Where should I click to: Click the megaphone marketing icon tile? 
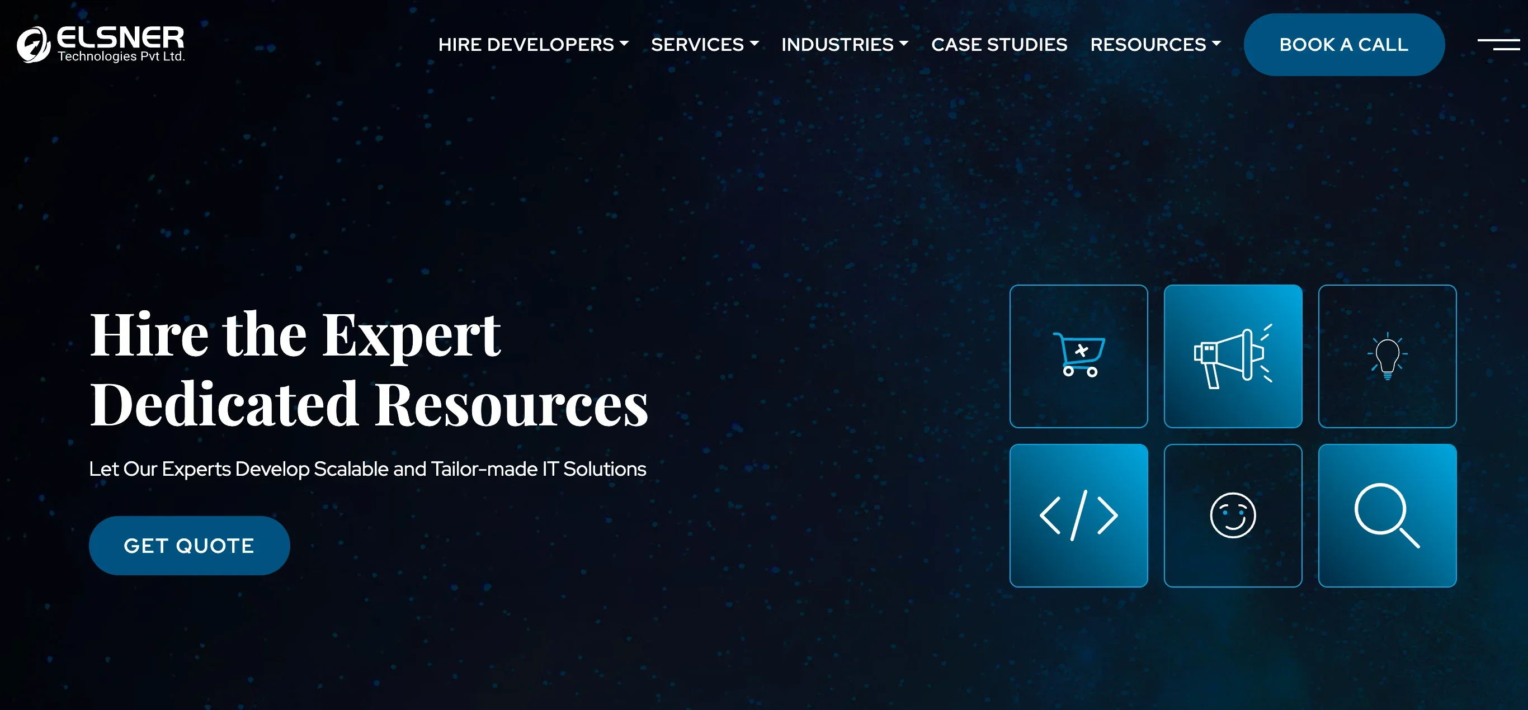1233,356
